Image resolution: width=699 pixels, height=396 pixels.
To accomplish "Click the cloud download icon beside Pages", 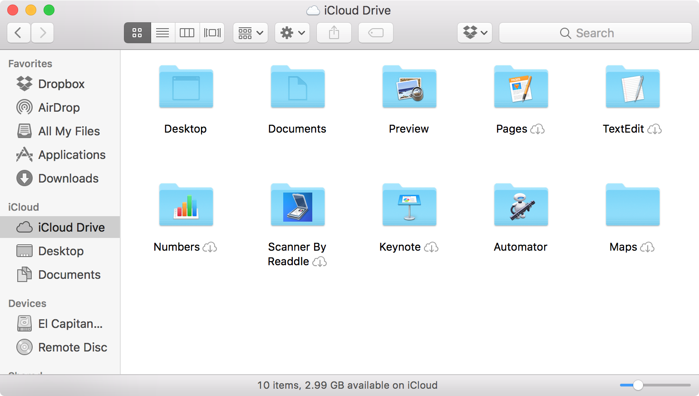I will point(537,129).
